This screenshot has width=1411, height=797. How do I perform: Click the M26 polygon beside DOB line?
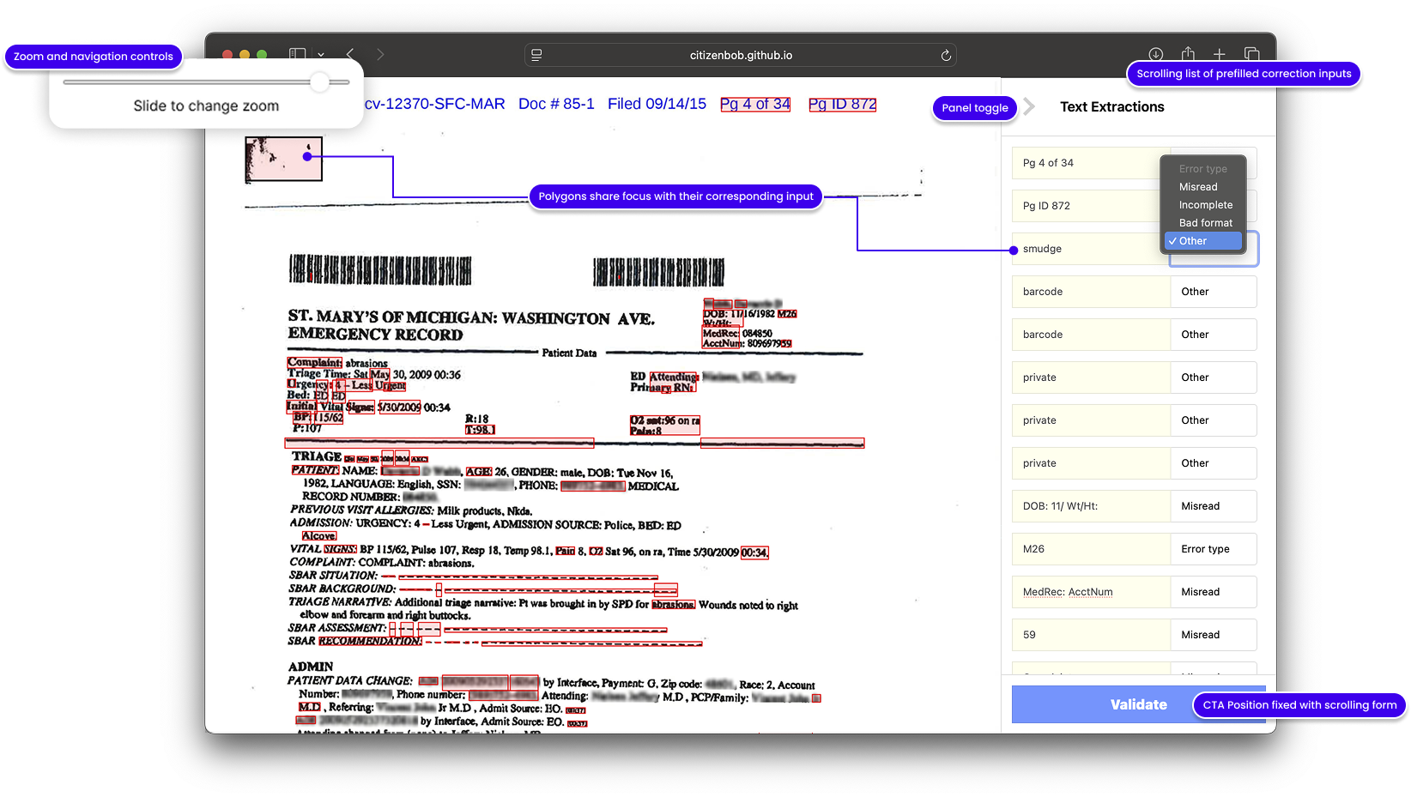(x=787, y=314)
